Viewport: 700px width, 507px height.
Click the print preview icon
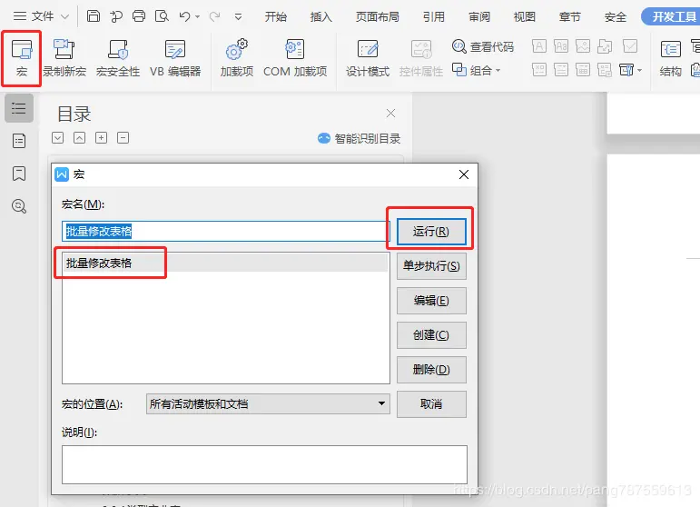(x=162, y=16)
